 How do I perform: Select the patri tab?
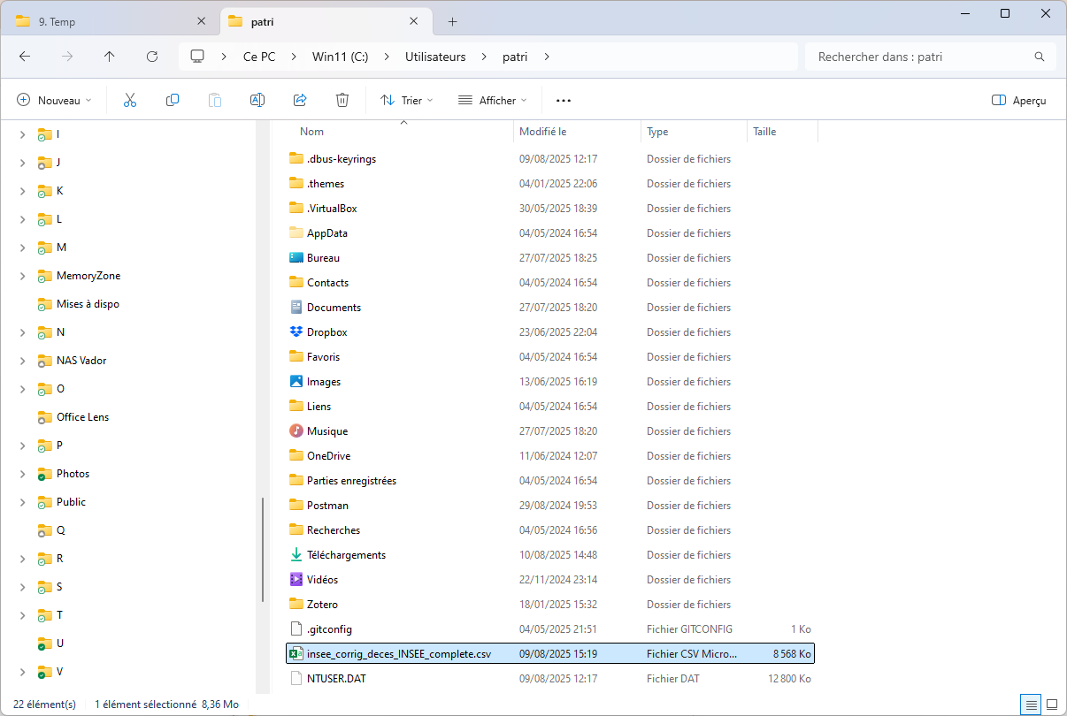click(x=325, y=22)
